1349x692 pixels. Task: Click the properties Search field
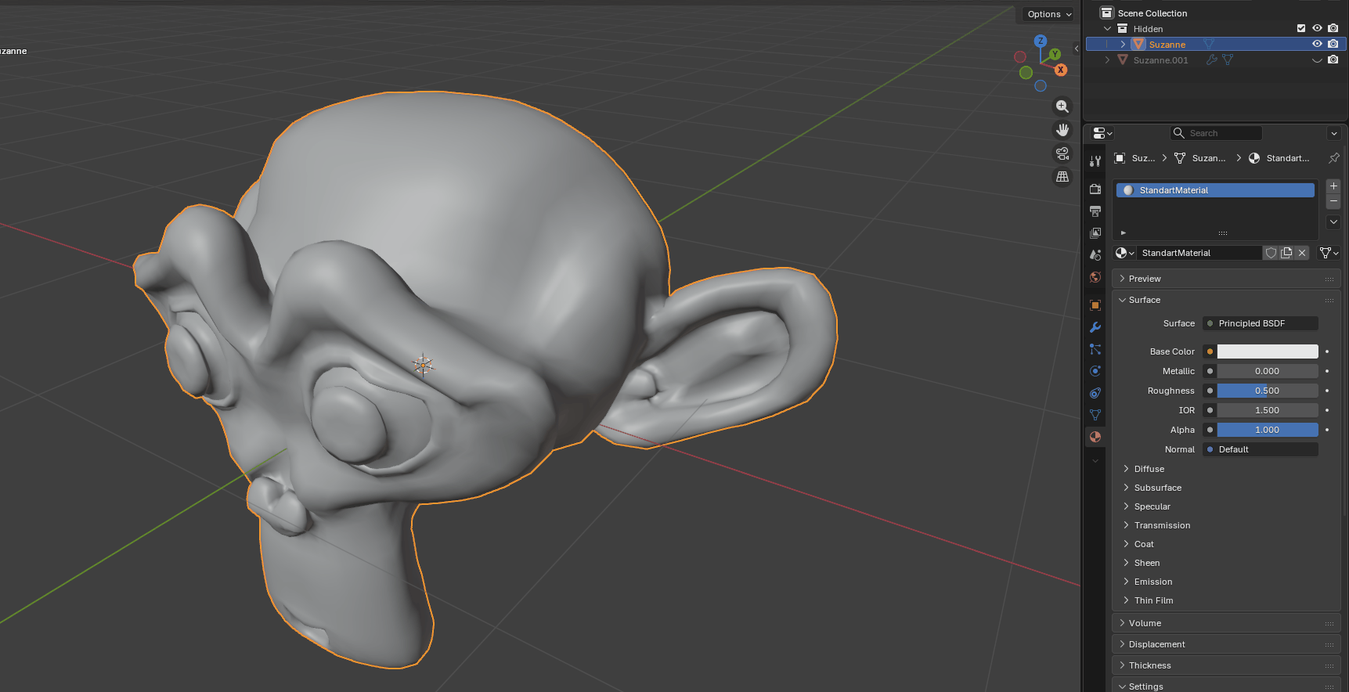[x=1217, y=133]
